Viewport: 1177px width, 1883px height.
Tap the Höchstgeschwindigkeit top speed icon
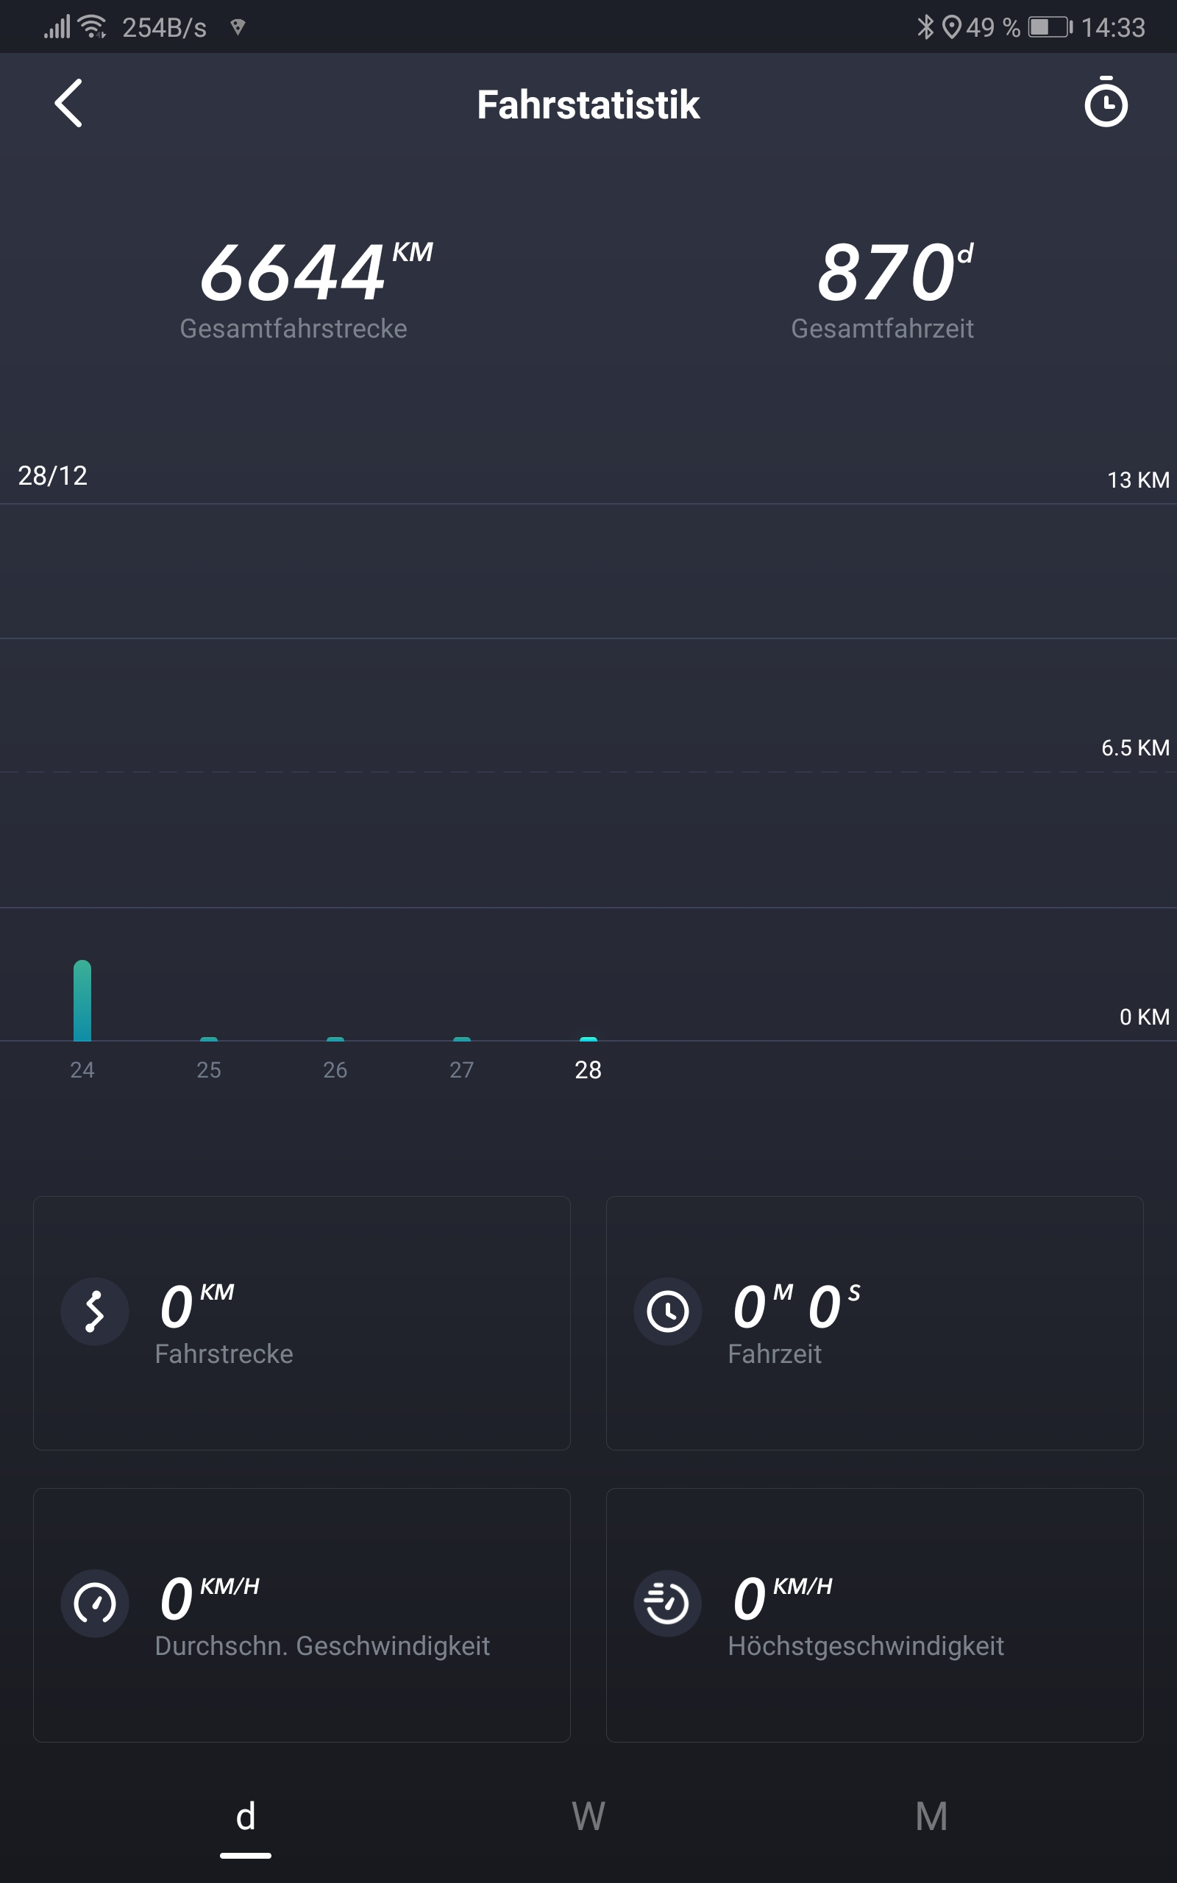pyautogui.click(x=668, y=1603)
